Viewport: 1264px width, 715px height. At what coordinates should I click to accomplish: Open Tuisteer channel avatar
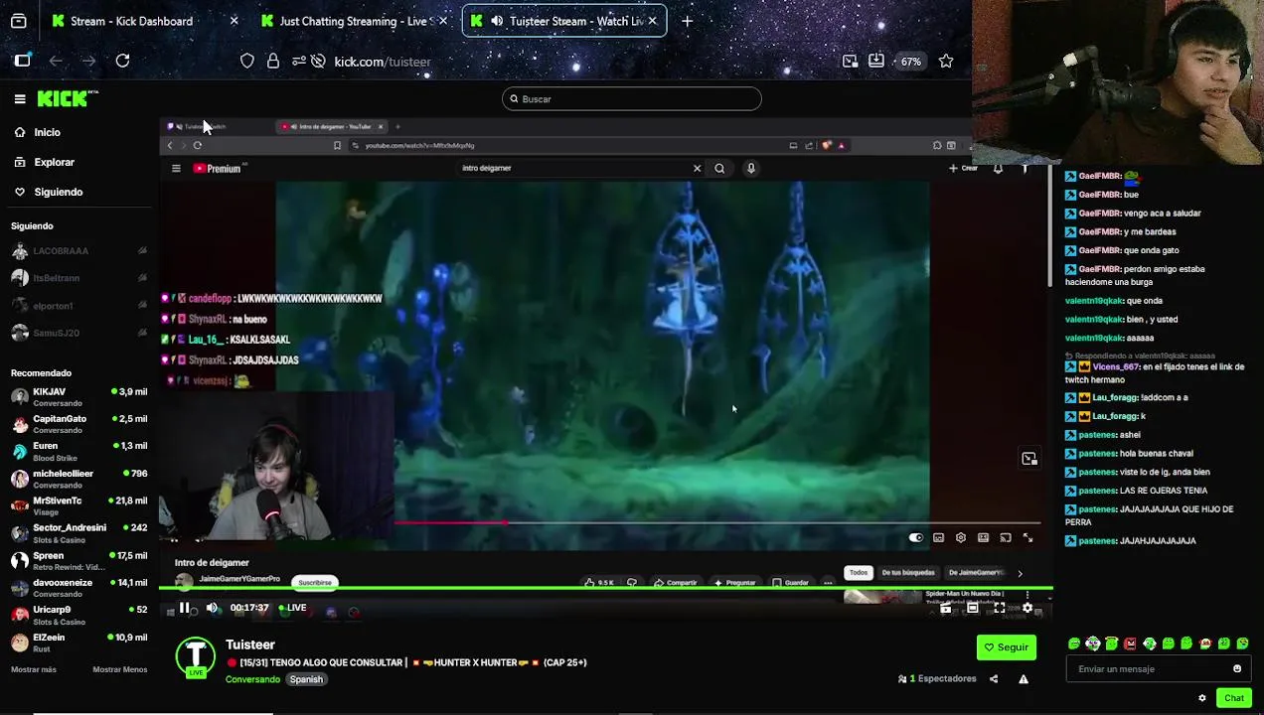pos(196,656)
